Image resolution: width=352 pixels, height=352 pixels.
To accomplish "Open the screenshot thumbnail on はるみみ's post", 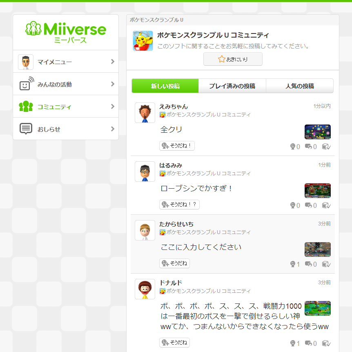I will pyautogui.click(x=317, y=191).
